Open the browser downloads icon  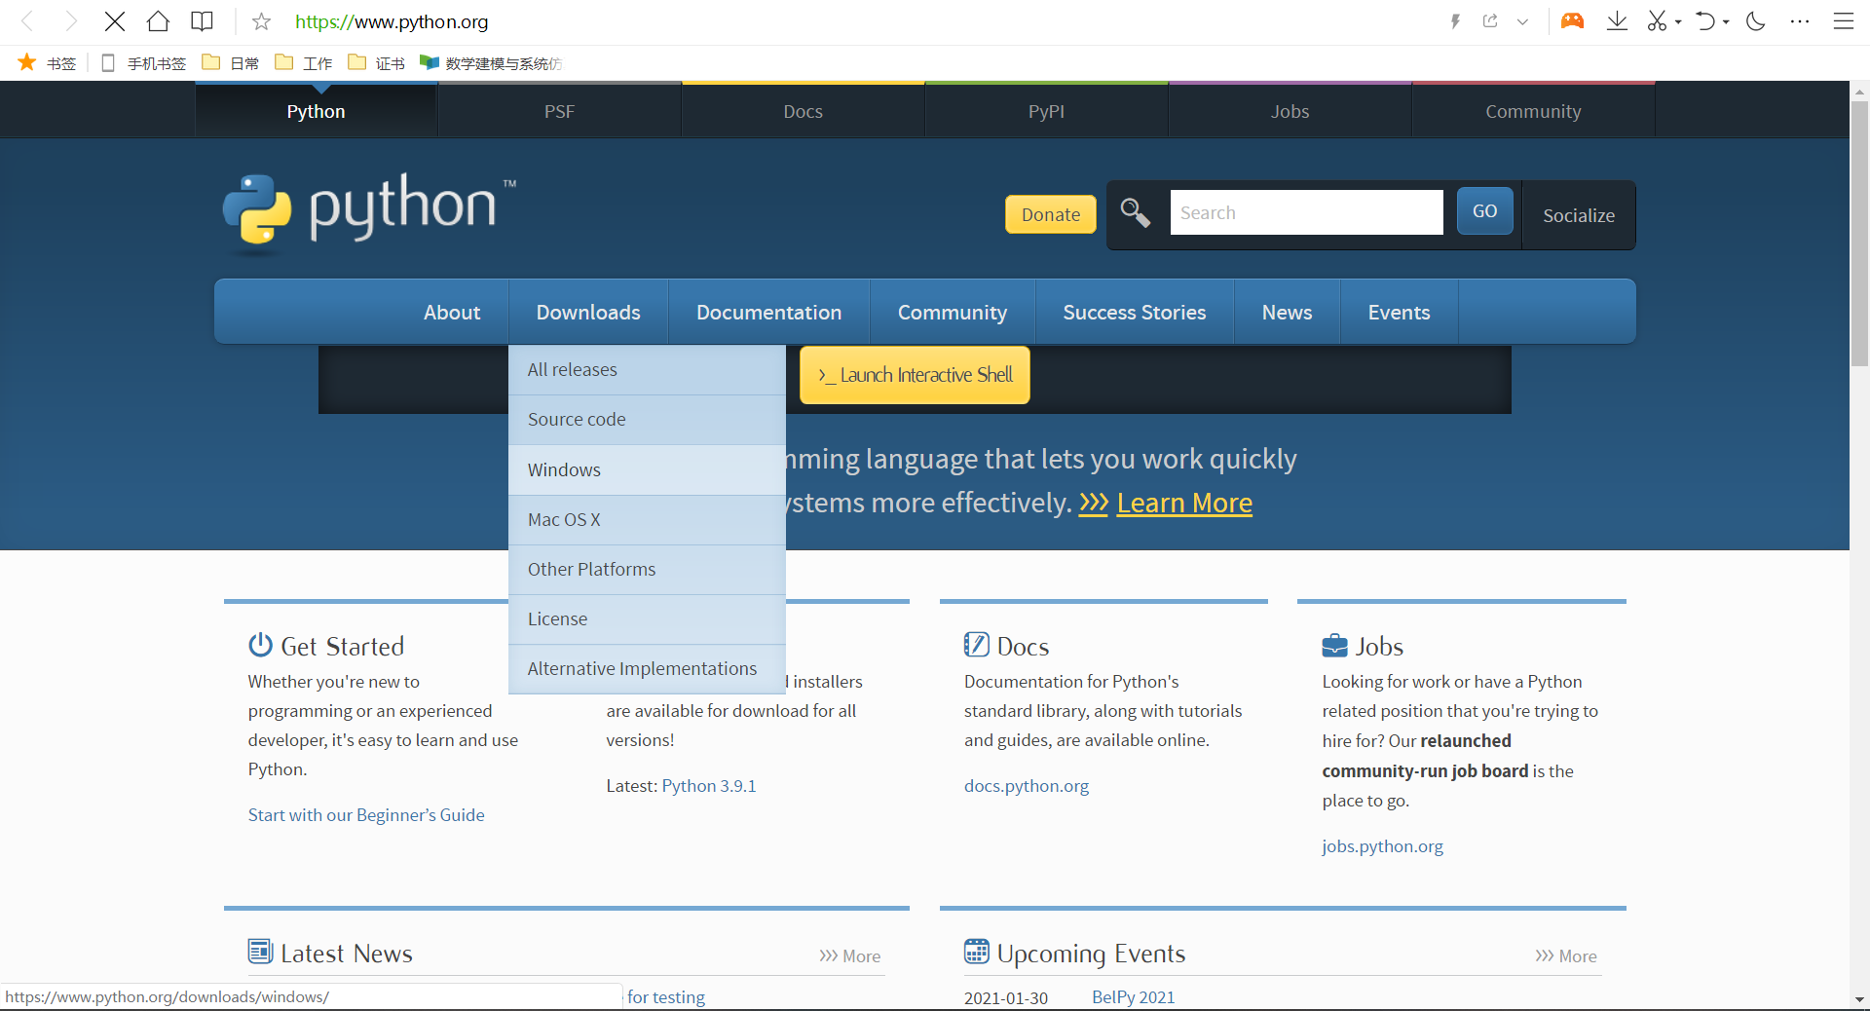(x=1617, y=21)
